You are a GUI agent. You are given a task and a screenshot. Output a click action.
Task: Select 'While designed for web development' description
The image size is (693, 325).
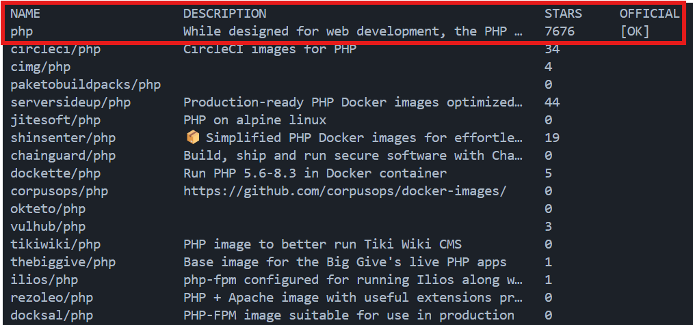pyautogui.click(x=353, y=32)
